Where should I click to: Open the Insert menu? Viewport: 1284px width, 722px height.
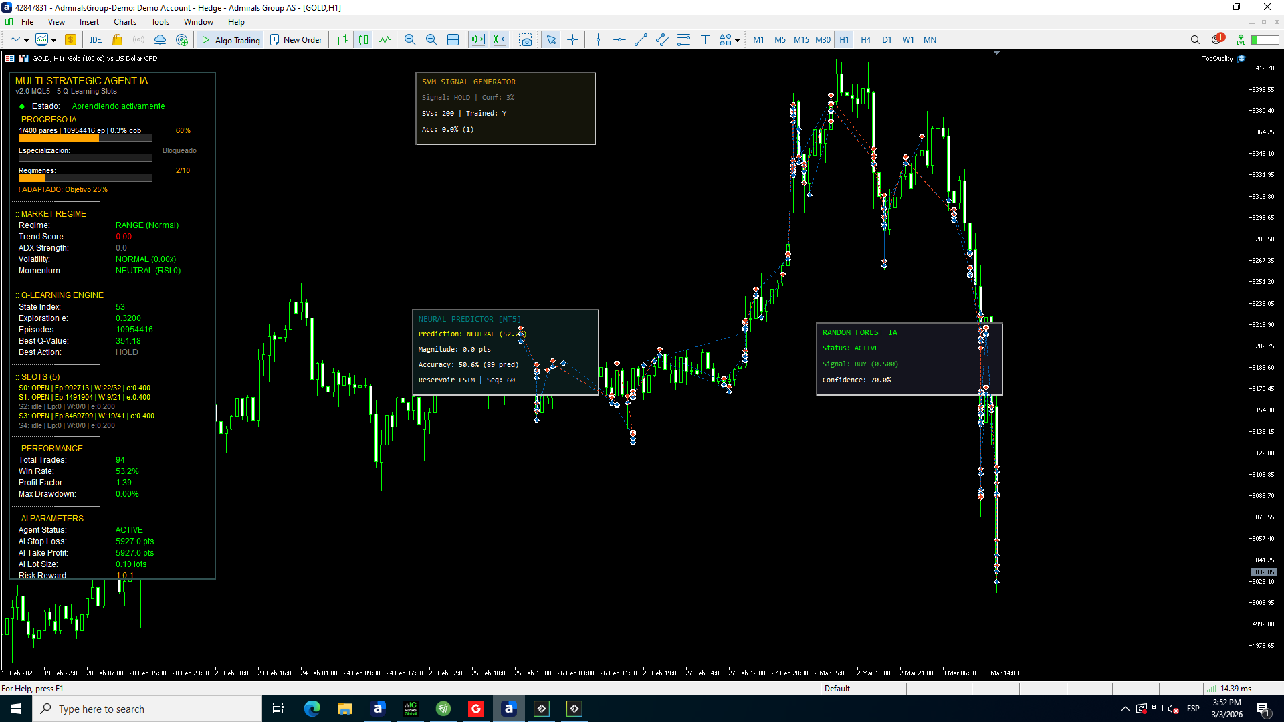tap(89, 22)
